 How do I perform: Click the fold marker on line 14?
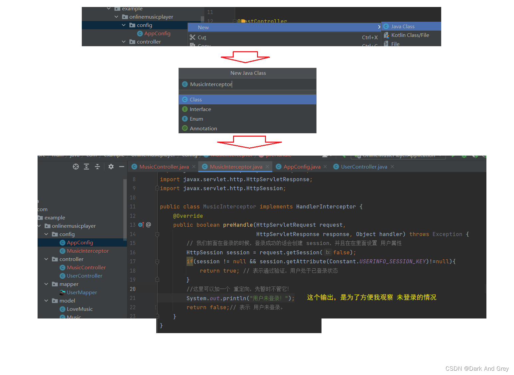(x=157, y=234)
